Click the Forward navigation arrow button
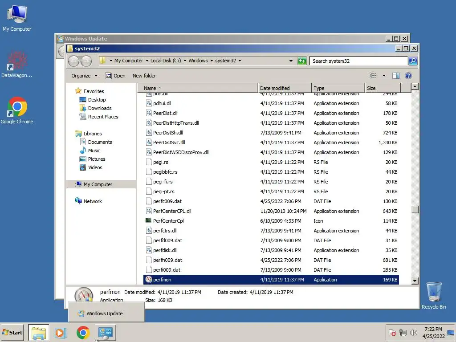 (x=86, y=61)
